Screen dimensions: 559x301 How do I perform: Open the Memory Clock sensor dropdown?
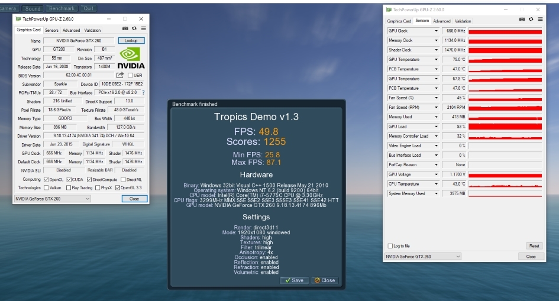pos(436,41)
